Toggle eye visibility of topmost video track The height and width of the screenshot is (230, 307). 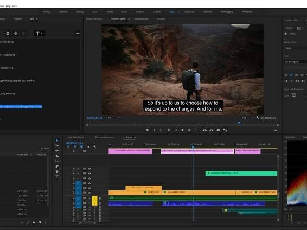tap(89, 169)
